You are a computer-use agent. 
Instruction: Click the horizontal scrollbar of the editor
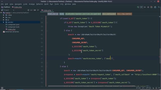92,86
